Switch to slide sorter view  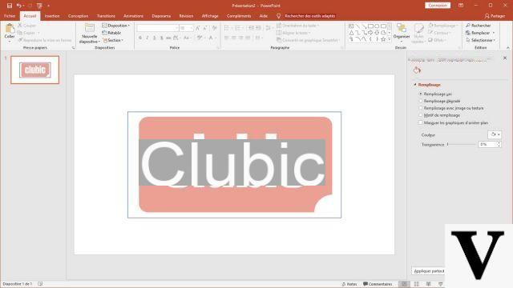tap(417, 284)
